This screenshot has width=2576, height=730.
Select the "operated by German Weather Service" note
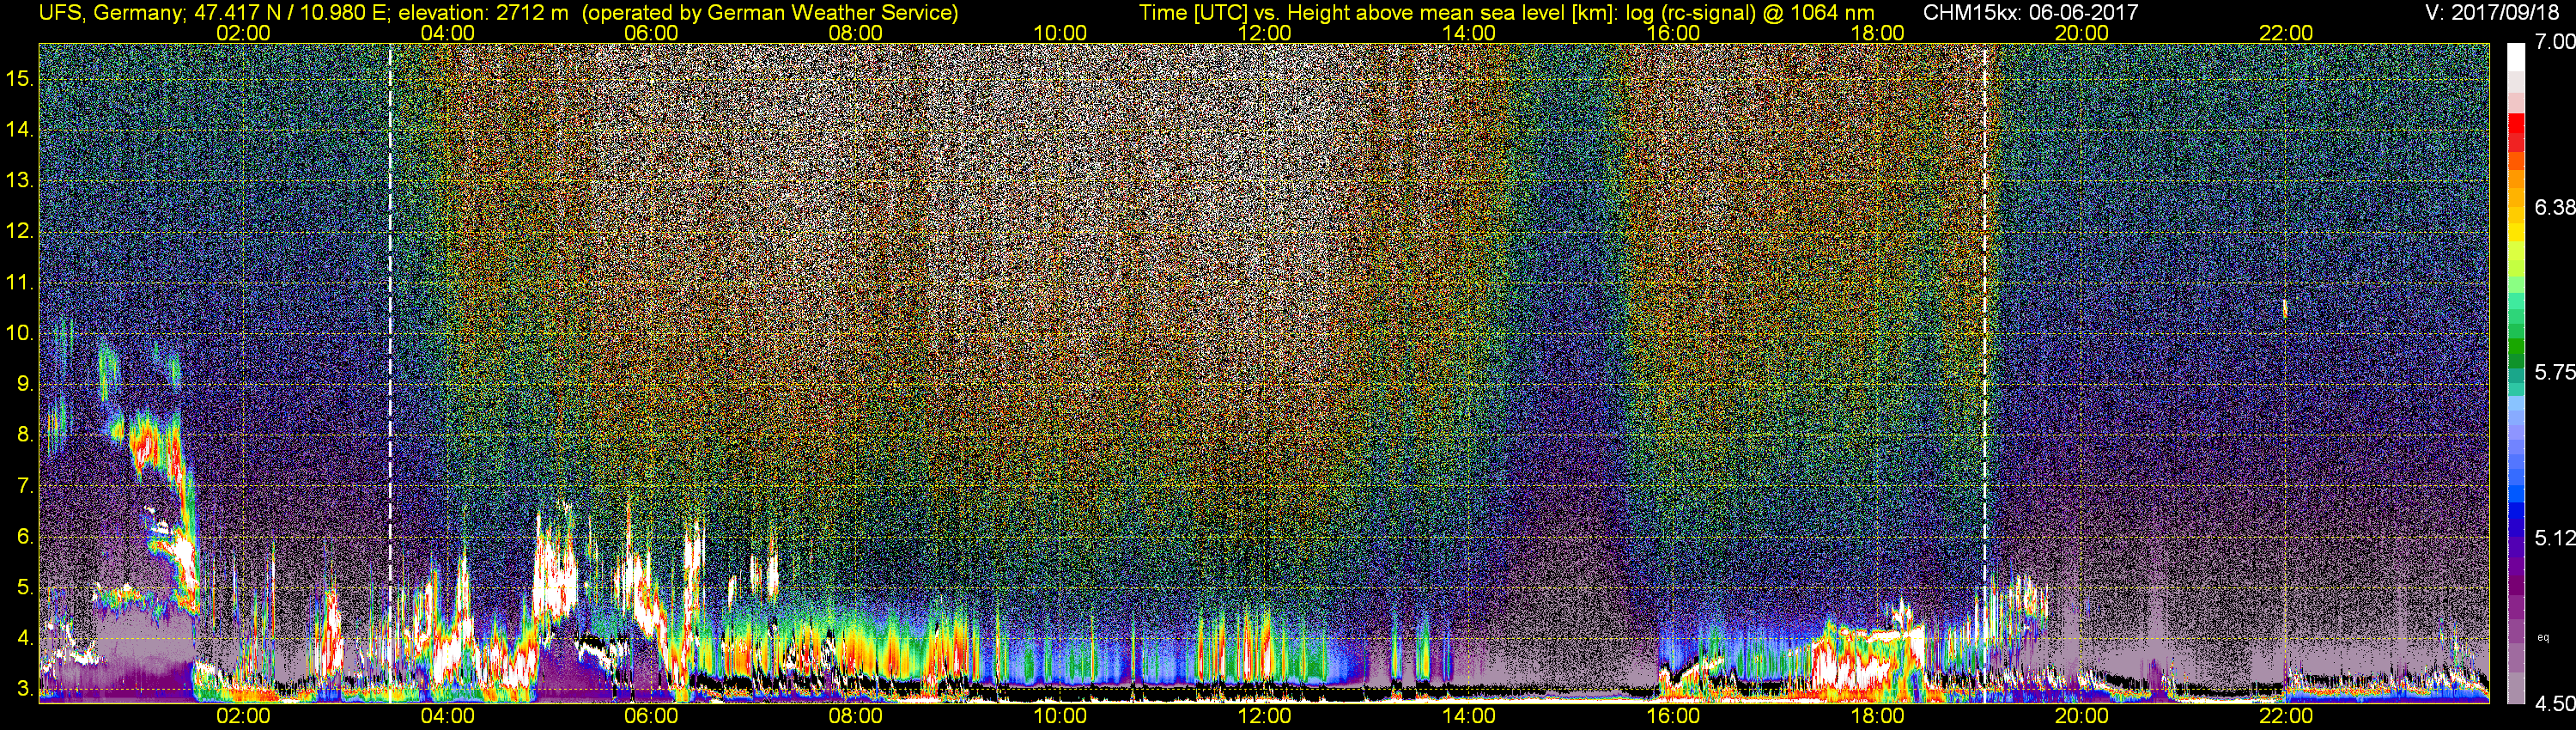click(770, 13)
